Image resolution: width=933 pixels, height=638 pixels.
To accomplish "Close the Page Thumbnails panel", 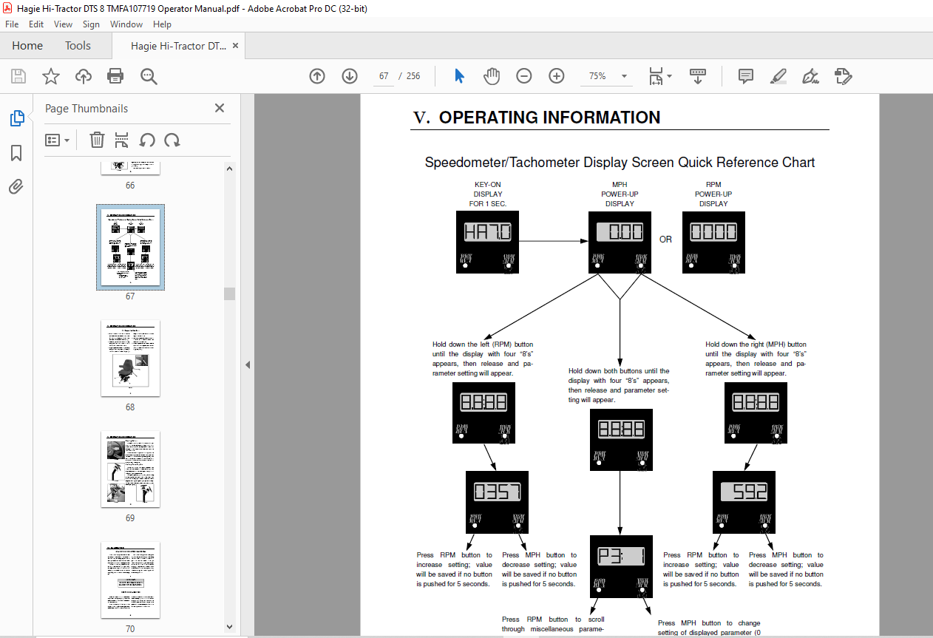I will 220,108.
